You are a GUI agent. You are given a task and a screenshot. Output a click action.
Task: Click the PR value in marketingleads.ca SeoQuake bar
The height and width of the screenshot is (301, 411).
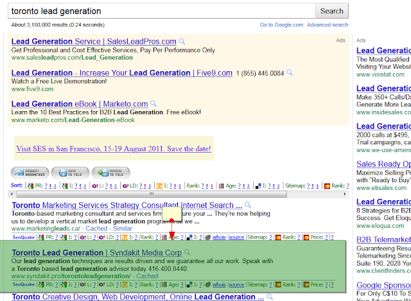pyautogui.click(x=57, y=237)
